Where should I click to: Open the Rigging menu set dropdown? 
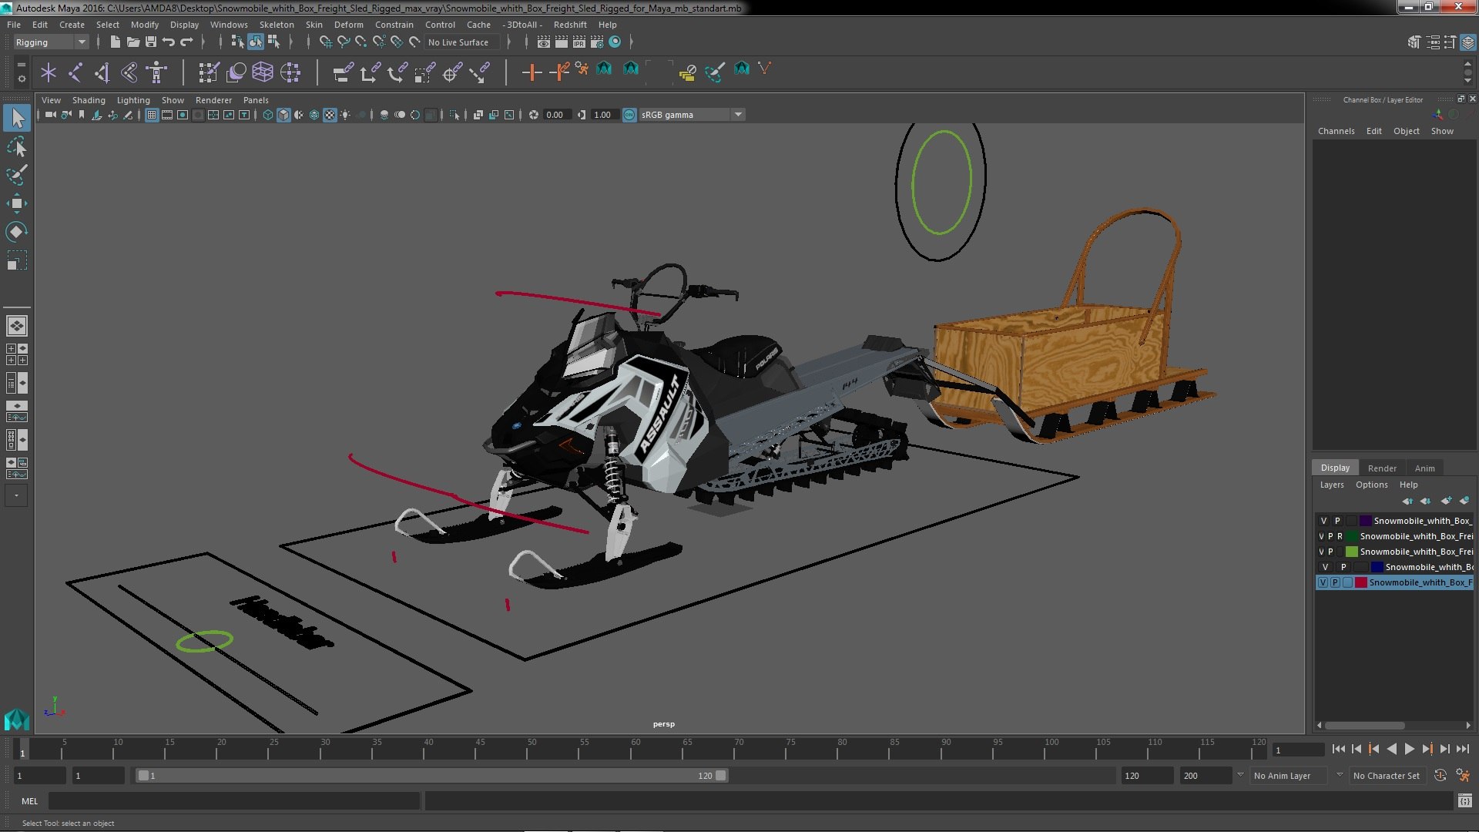coord(51,42)
